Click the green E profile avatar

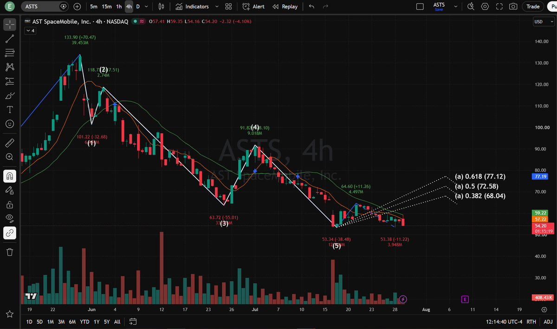(x=10, y=6)
